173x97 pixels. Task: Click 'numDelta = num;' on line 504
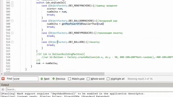point(57,12)
